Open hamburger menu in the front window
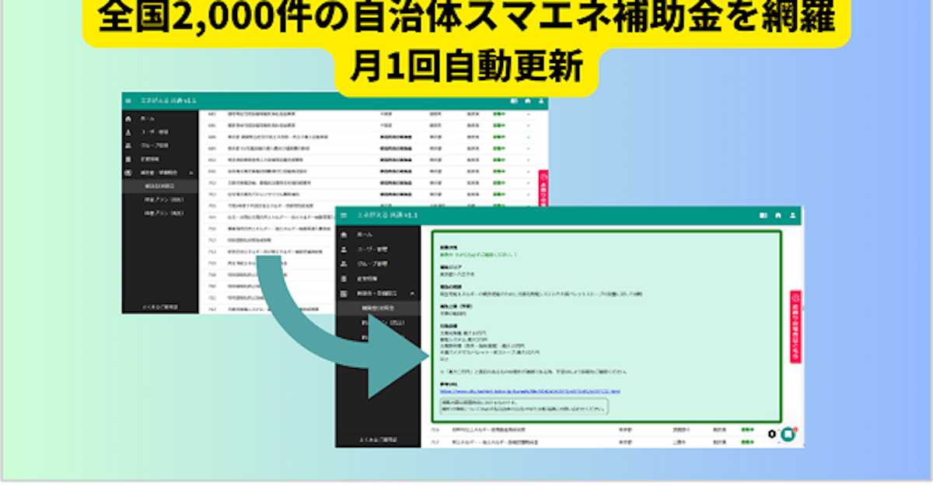This screenshot has width=933, height=490. point(344,214)
